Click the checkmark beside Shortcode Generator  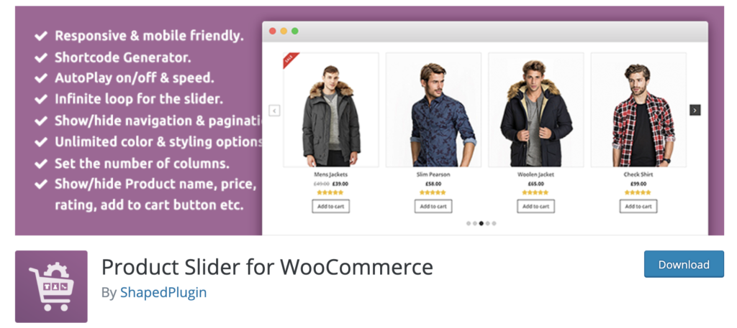coord(41,57)
